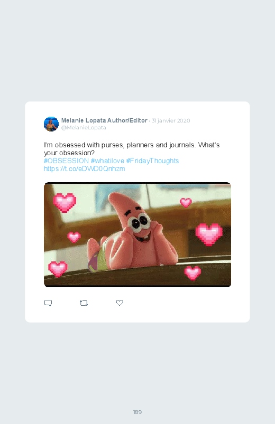Image resolution: width=275 pixels, height=424 pixels.
Task: Follow the t.co/eDWD0Qnhzm link
Action: pos(85,169)
